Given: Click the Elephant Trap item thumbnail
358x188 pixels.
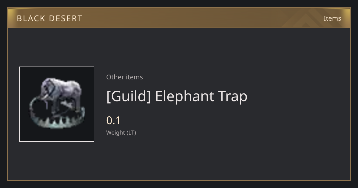Looking at the screenshot, I should pos(57,104).
